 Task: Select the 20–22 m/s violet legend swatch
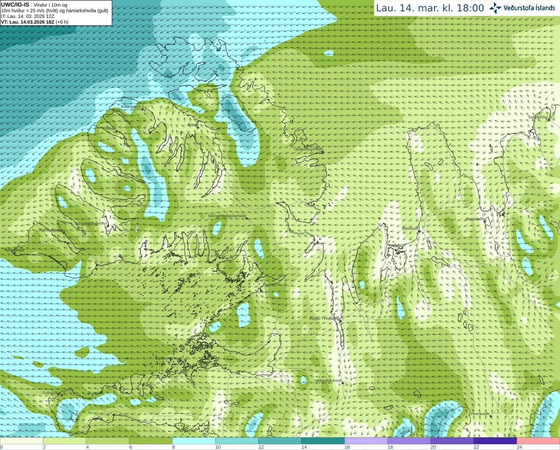coord(452,441)
